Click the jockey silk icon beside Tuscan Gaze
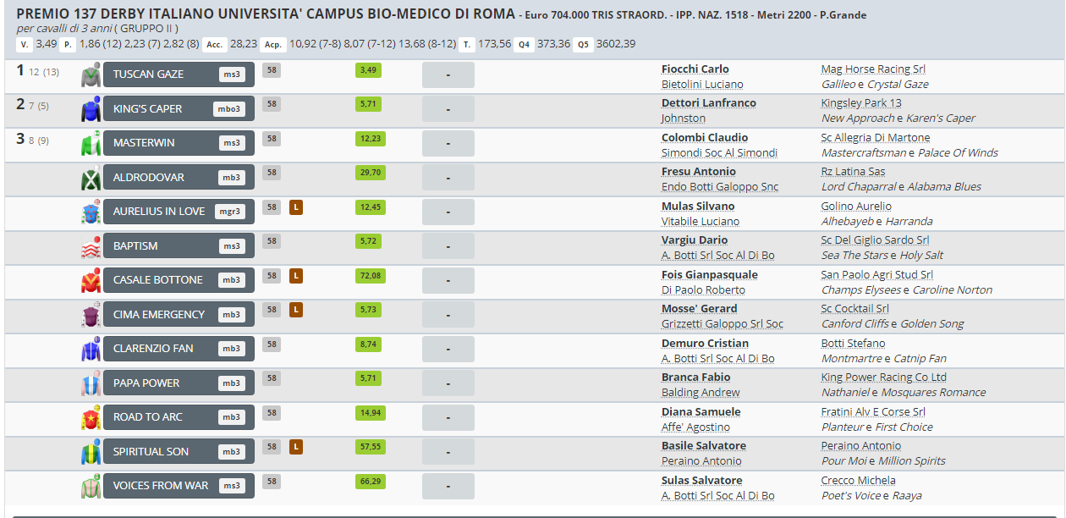 coord(91,75)
